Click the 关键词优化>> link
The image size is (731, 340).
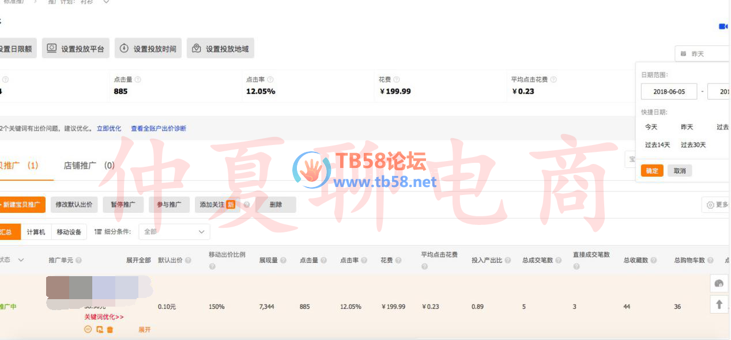tap(104, 317)
